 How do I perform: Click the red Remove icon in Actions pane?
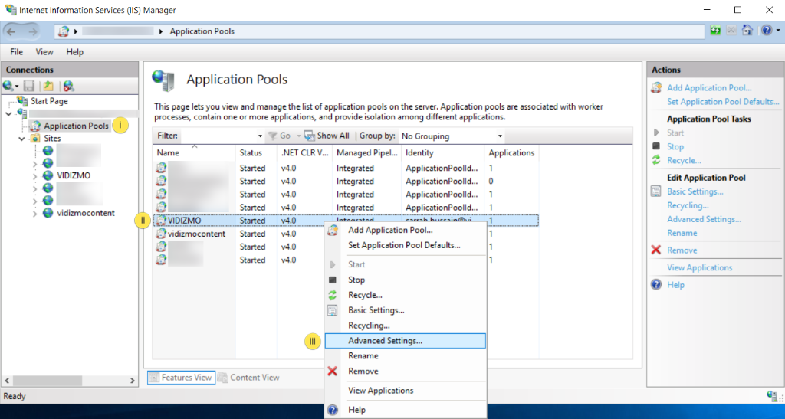coord(656,250)
